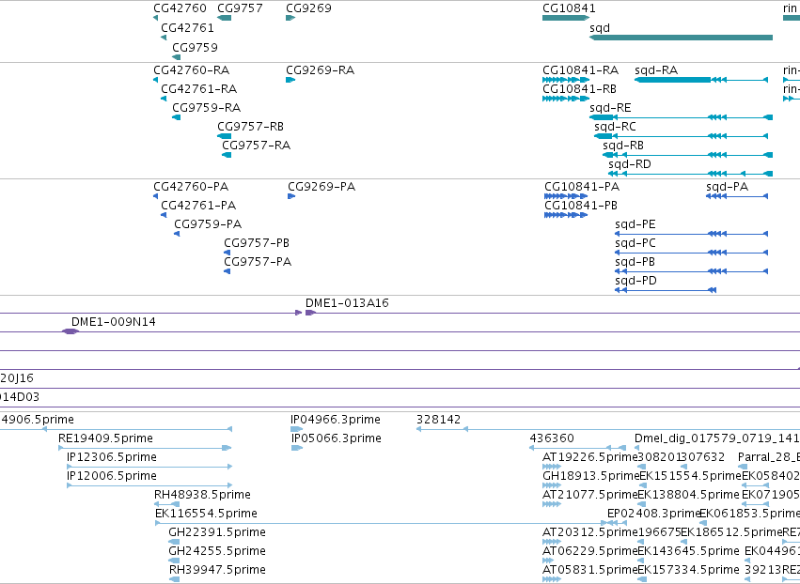
Task: Click the sqd gene bar
Action: (x=681, y=38)
